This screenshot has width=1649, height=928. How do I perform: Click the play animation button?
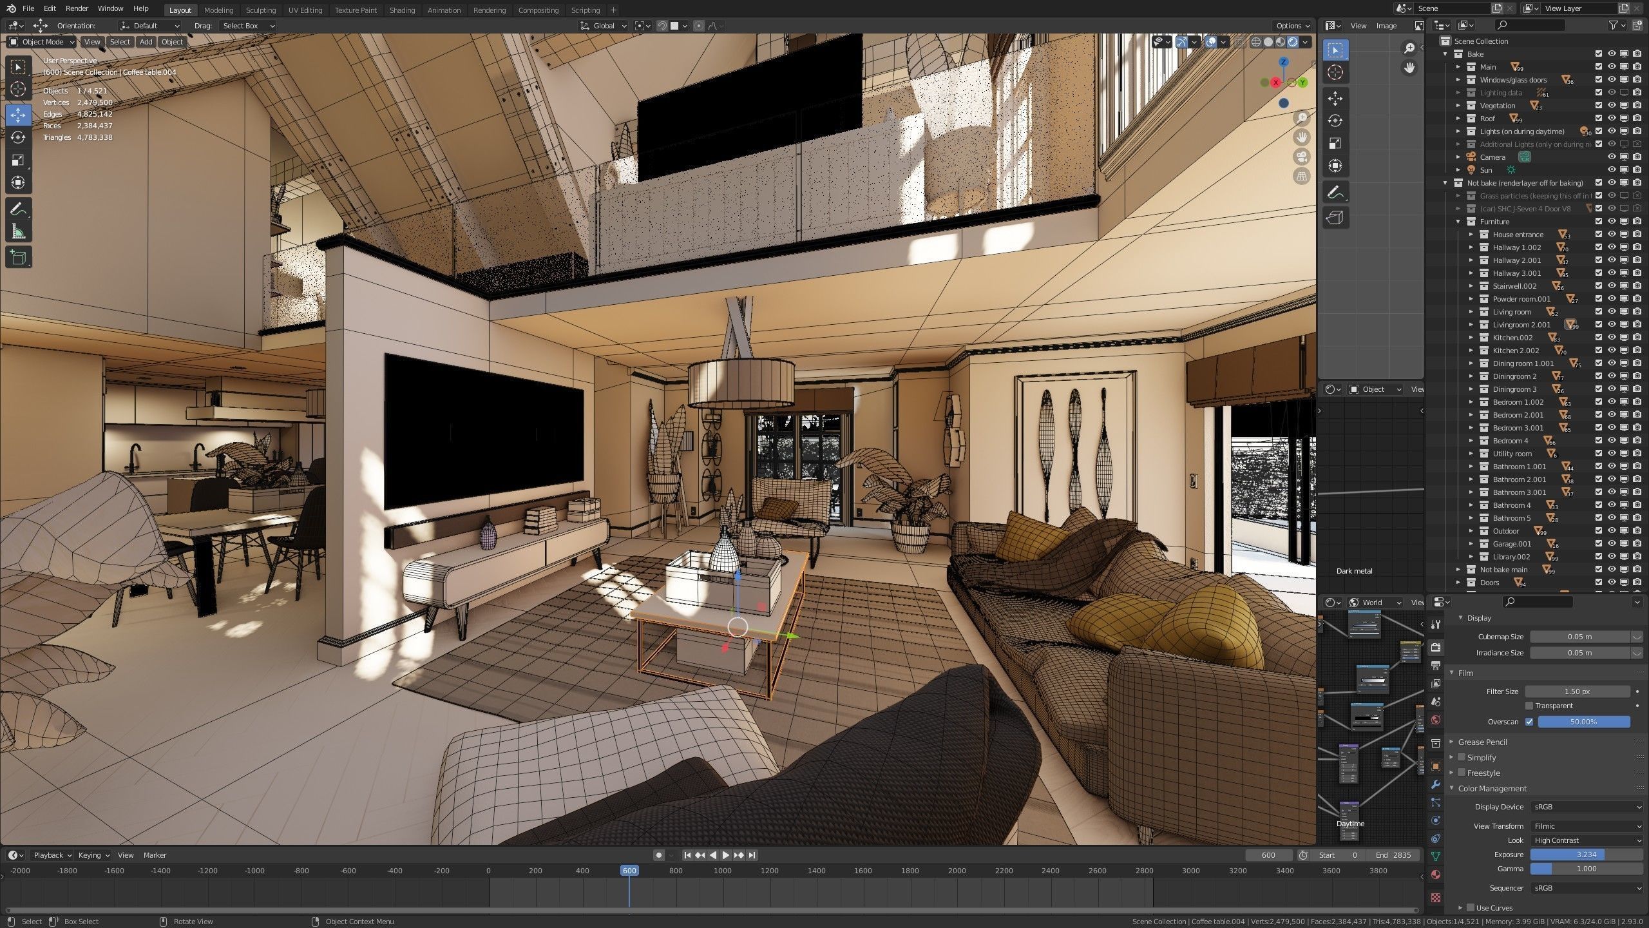pos(726,855)
